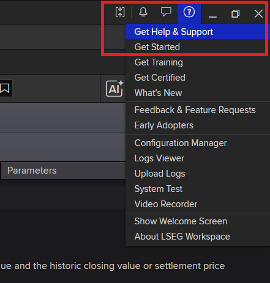Click the help question mark icon
This screenshot has height=283, width=270.
(189, 12)
